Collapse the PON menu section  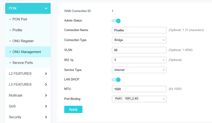click(28, 8)
